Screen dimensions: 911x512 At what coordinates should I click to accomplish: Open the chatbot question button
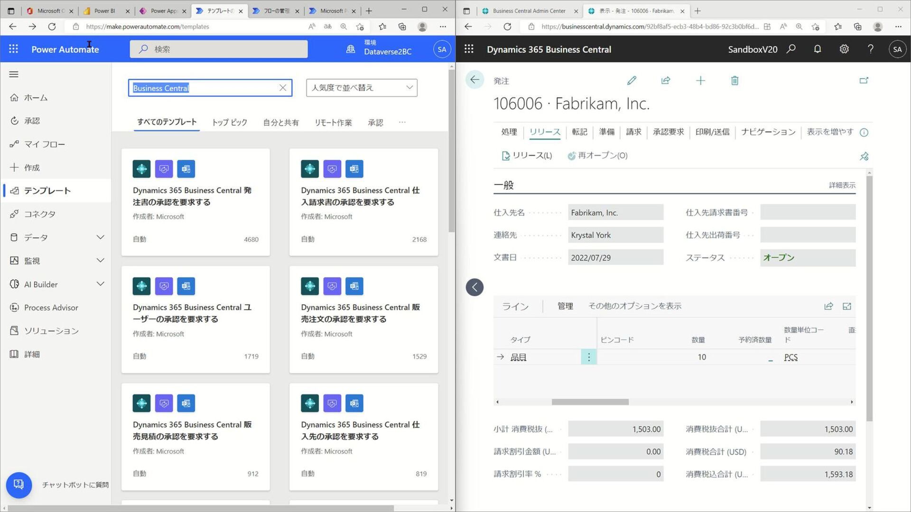click(x=19, y=485)
